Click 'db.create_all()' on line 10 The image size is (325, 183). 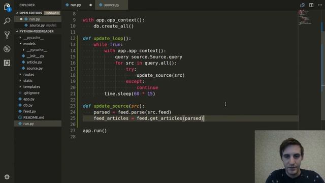(x=114, y=26)
